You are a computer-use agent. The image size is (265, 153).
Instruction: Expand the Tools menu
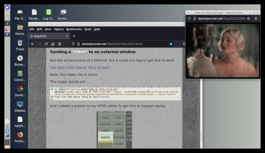[88, 29]
